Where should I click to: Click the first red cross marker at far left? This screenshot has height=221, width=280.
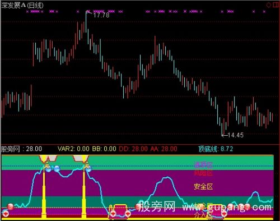click(x=5, y=213)
